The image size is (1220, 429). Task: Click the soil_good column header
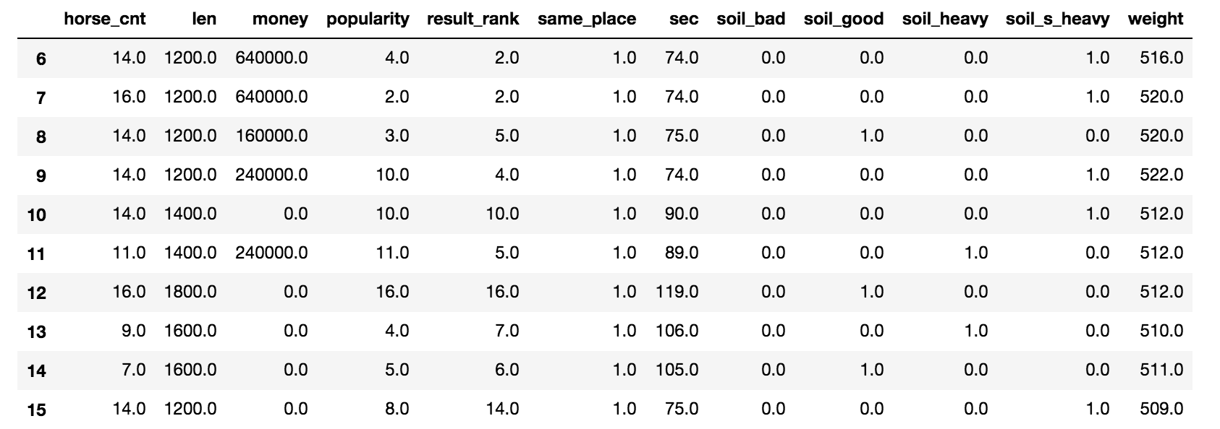843,19
